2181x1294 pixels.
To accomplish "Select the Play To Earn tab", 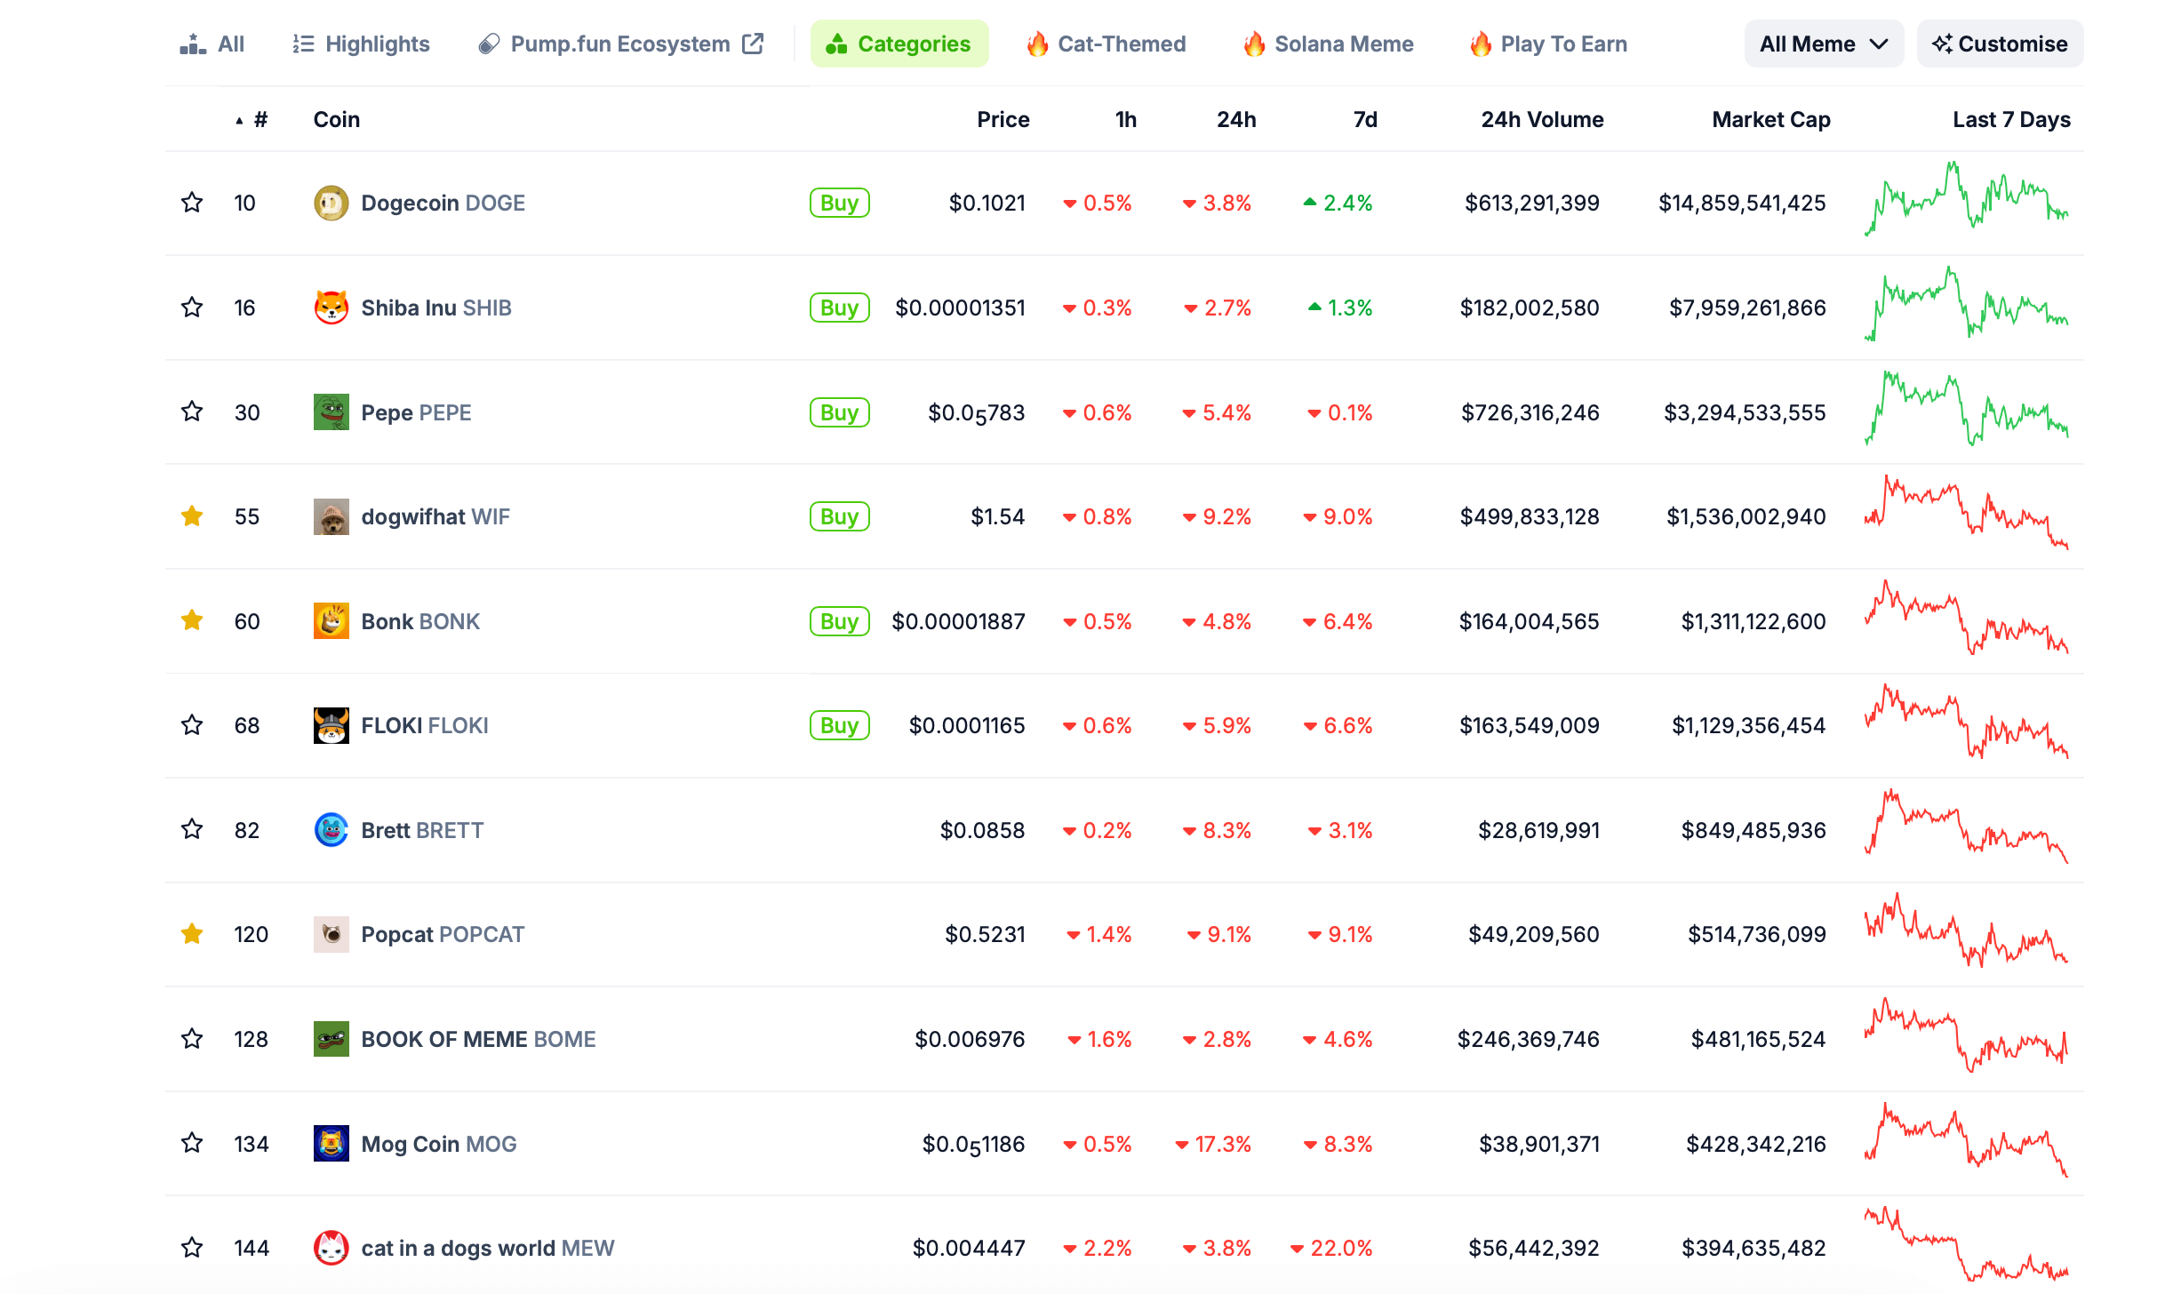I will click(1549, 44).
